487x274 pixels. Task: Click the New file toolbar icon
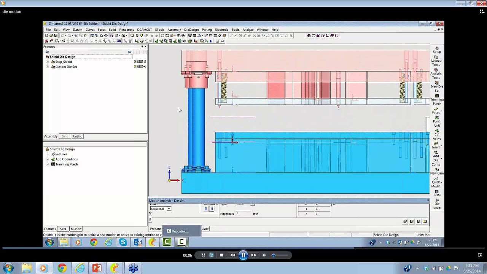47,35
